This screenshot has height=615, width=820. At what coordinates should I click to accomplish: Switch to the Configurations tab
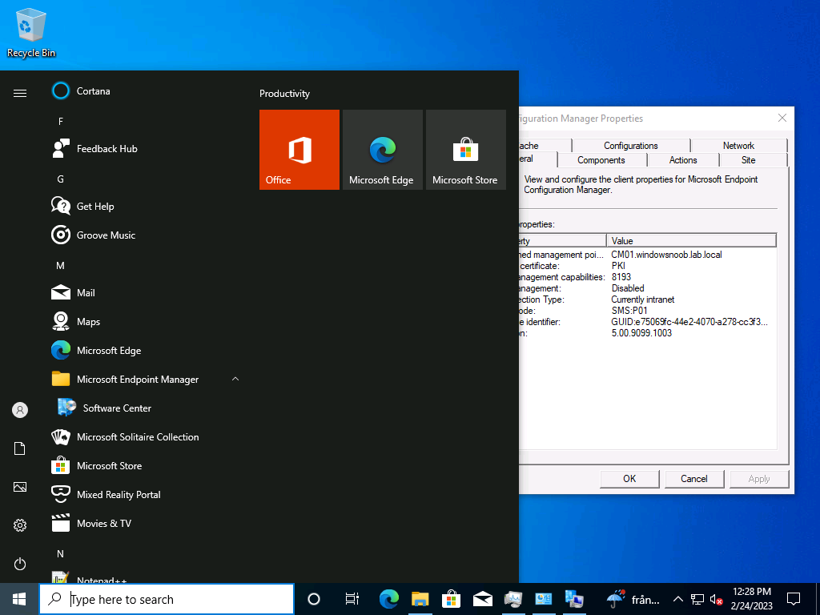(x=631, y=146)
